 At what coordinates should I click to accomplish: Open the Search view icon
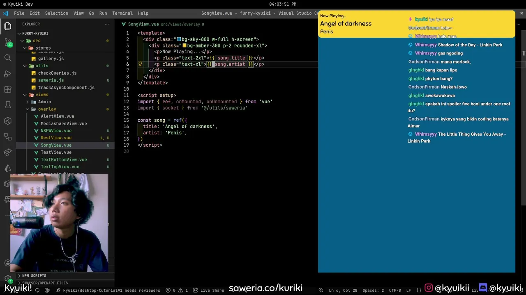click(x=8, y=58)
